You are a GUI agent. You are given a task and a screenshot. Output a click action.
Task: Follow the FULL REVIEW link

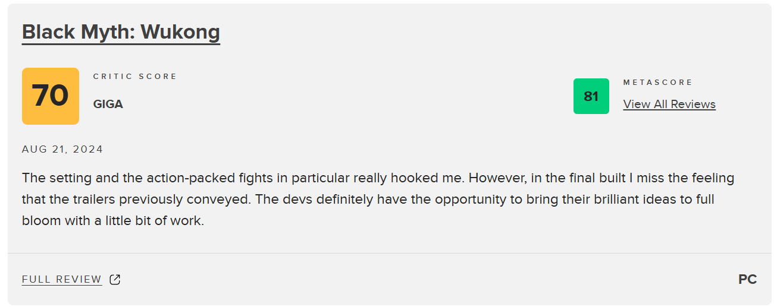coord(62,280)
